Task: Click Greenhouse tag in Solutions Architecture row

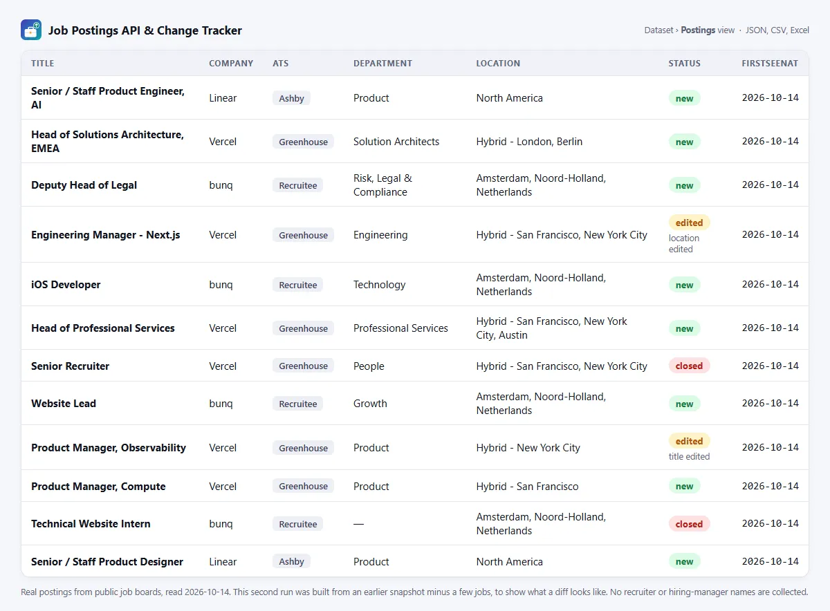Action: point(303,142)
